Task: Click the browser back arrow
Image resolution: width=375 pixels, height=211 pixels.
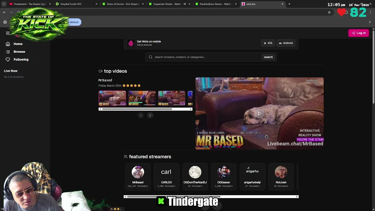Action: [x=4, y=12]
